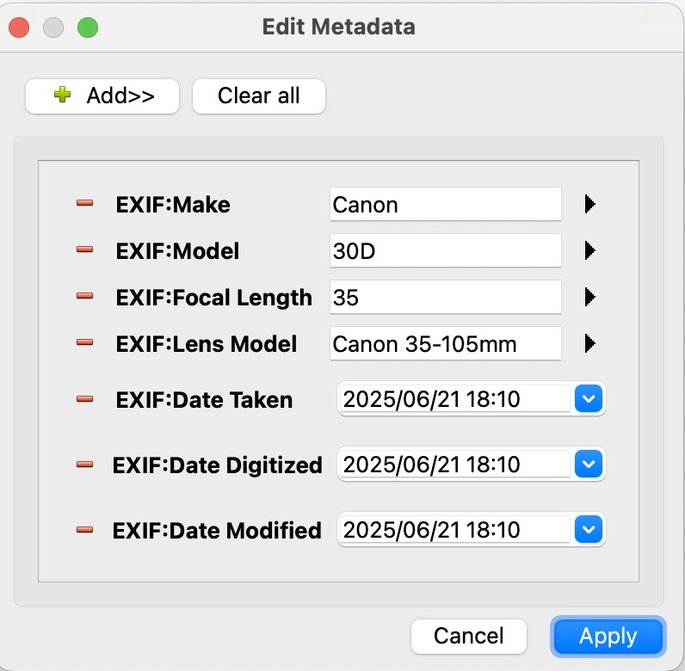Zoom the window with the green button

tap(88, 28)
